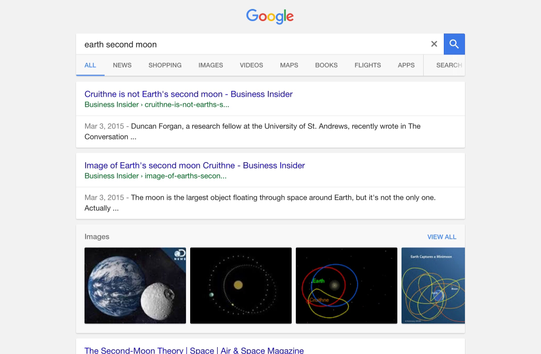Switch to the News tab
541x354 pixels.
click(x=122, y=65)
